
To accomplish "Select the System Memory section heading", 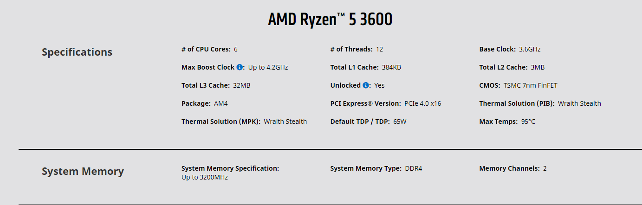I will [x=83, y=172].
